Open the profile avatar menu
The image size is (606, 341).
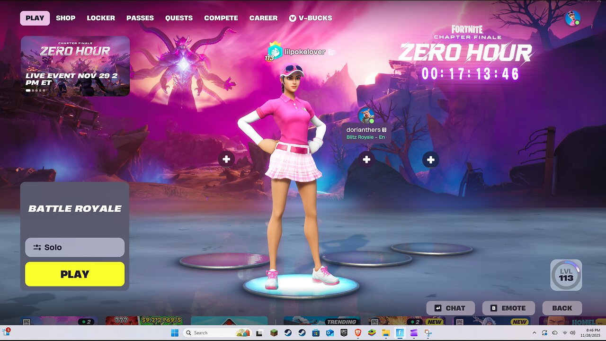[x=572, y=18]
